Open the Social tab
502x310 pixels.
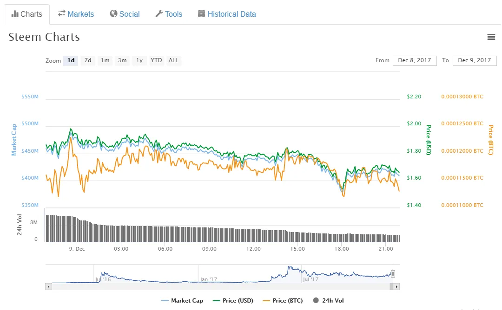[125, 14]
